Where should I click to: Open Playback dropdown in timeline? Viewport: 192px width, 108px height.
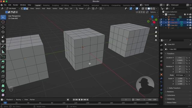tap(10, 100)
